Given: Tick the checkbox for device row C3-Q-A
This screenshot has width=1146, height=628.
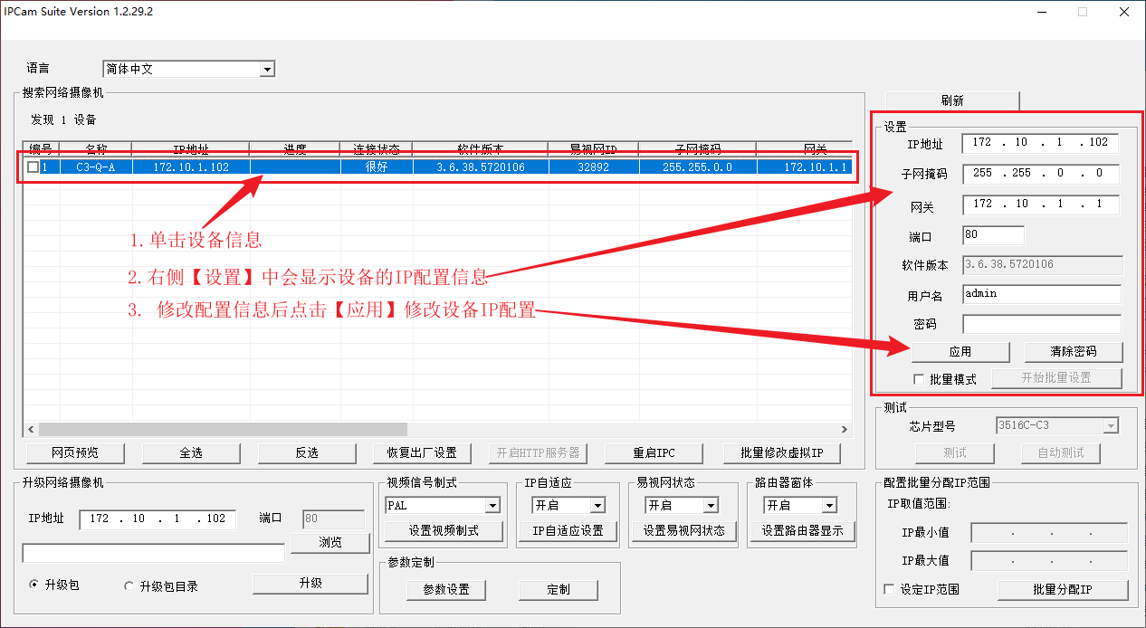Looking at the screenshot, I should [x=33, y=167].
